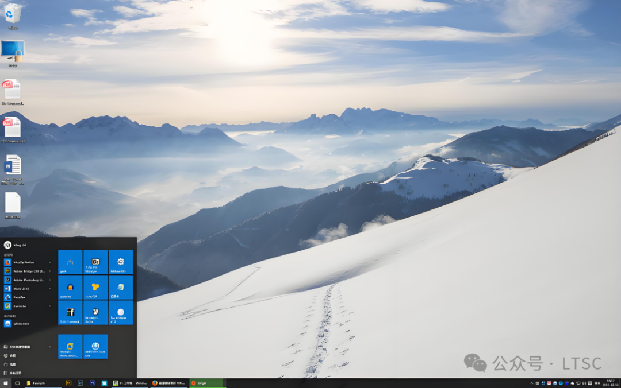The height and width of the screenshot is (388, 621).
Task: Click the OneDrive cloud tray icon
Action: click(572, 383)
